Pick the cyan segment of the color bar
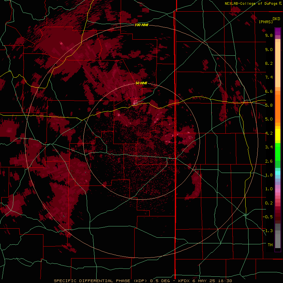Viewport: 283px width, 283px height. click(x=278, y=173)
